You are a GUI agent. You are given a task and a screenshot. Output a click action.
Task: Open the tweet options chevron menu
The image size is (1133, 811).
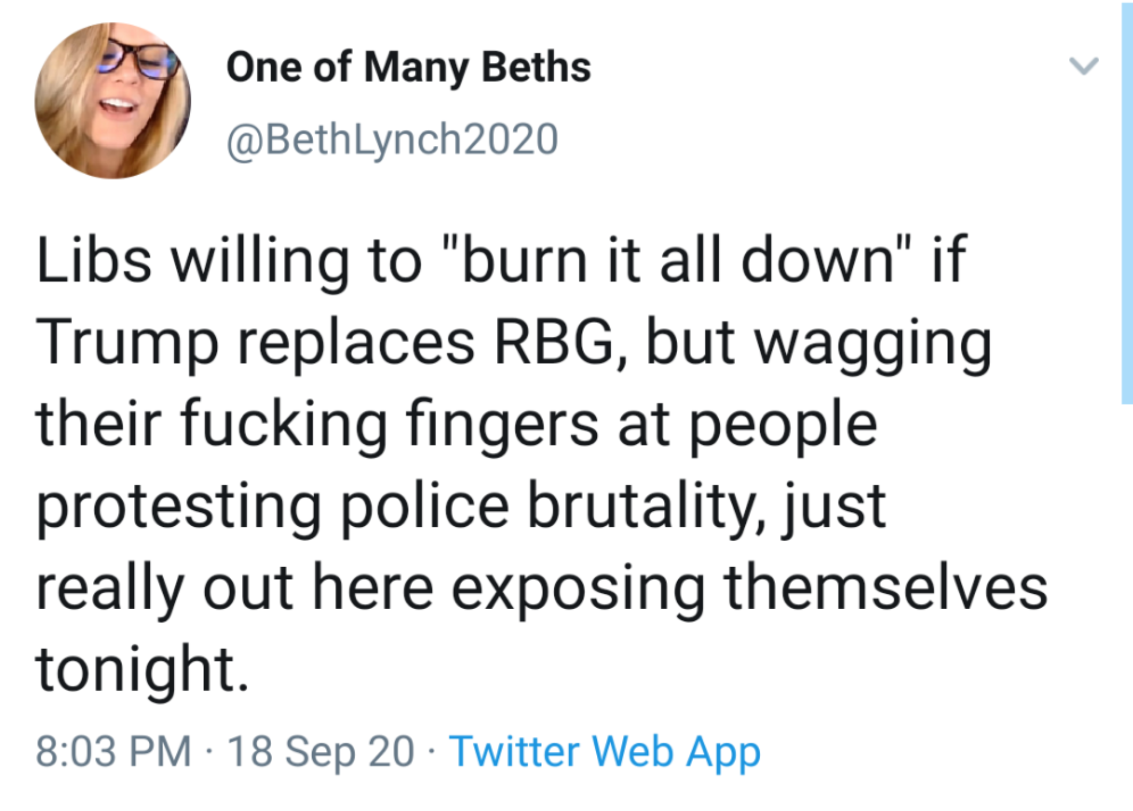click(x=1083, y=66)
